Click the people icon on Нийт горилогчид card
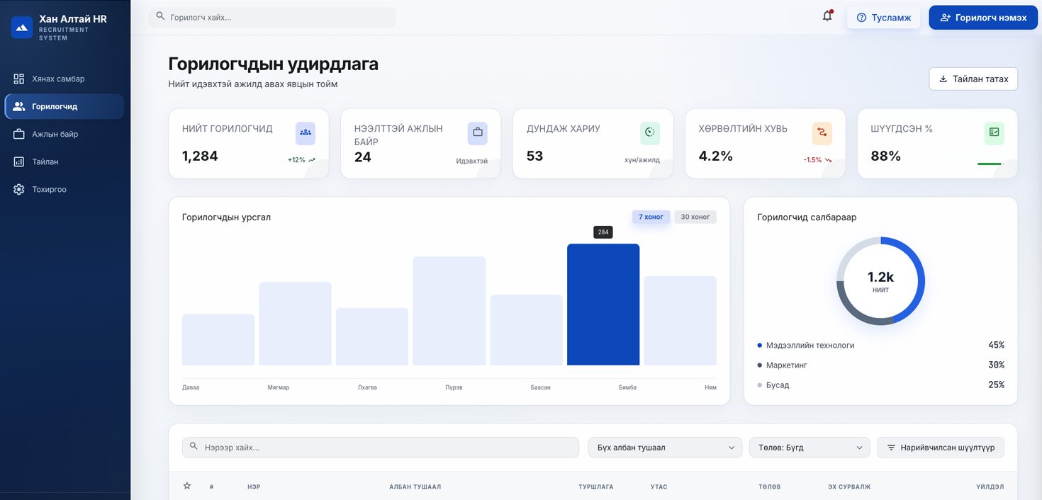Screen dimensions: 1042x500 [306, 132]
